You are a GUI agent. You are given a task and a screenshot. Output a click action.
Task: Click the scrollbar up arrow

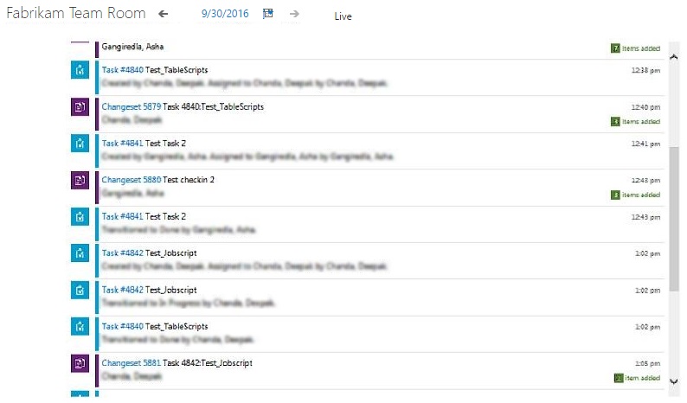675,57
